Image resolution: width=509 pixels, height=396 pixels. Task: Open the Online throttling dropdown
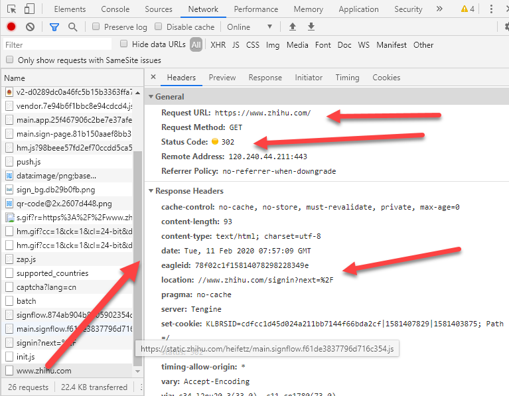(250, 27)
